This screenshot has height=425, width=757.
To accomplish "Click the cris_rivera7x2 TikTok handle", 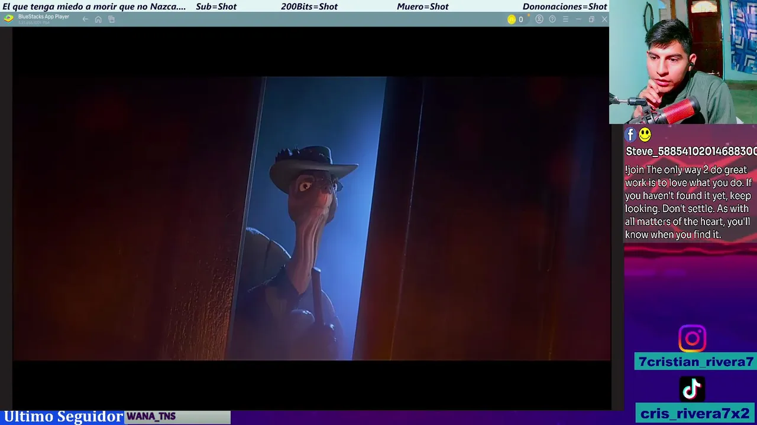I will coord(695,414).
